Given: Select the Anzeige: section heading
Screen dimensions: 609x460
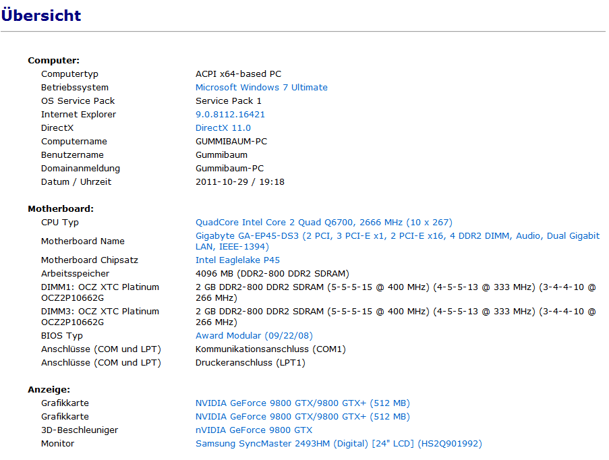Looking at the screenshot, I should (49, 390).
